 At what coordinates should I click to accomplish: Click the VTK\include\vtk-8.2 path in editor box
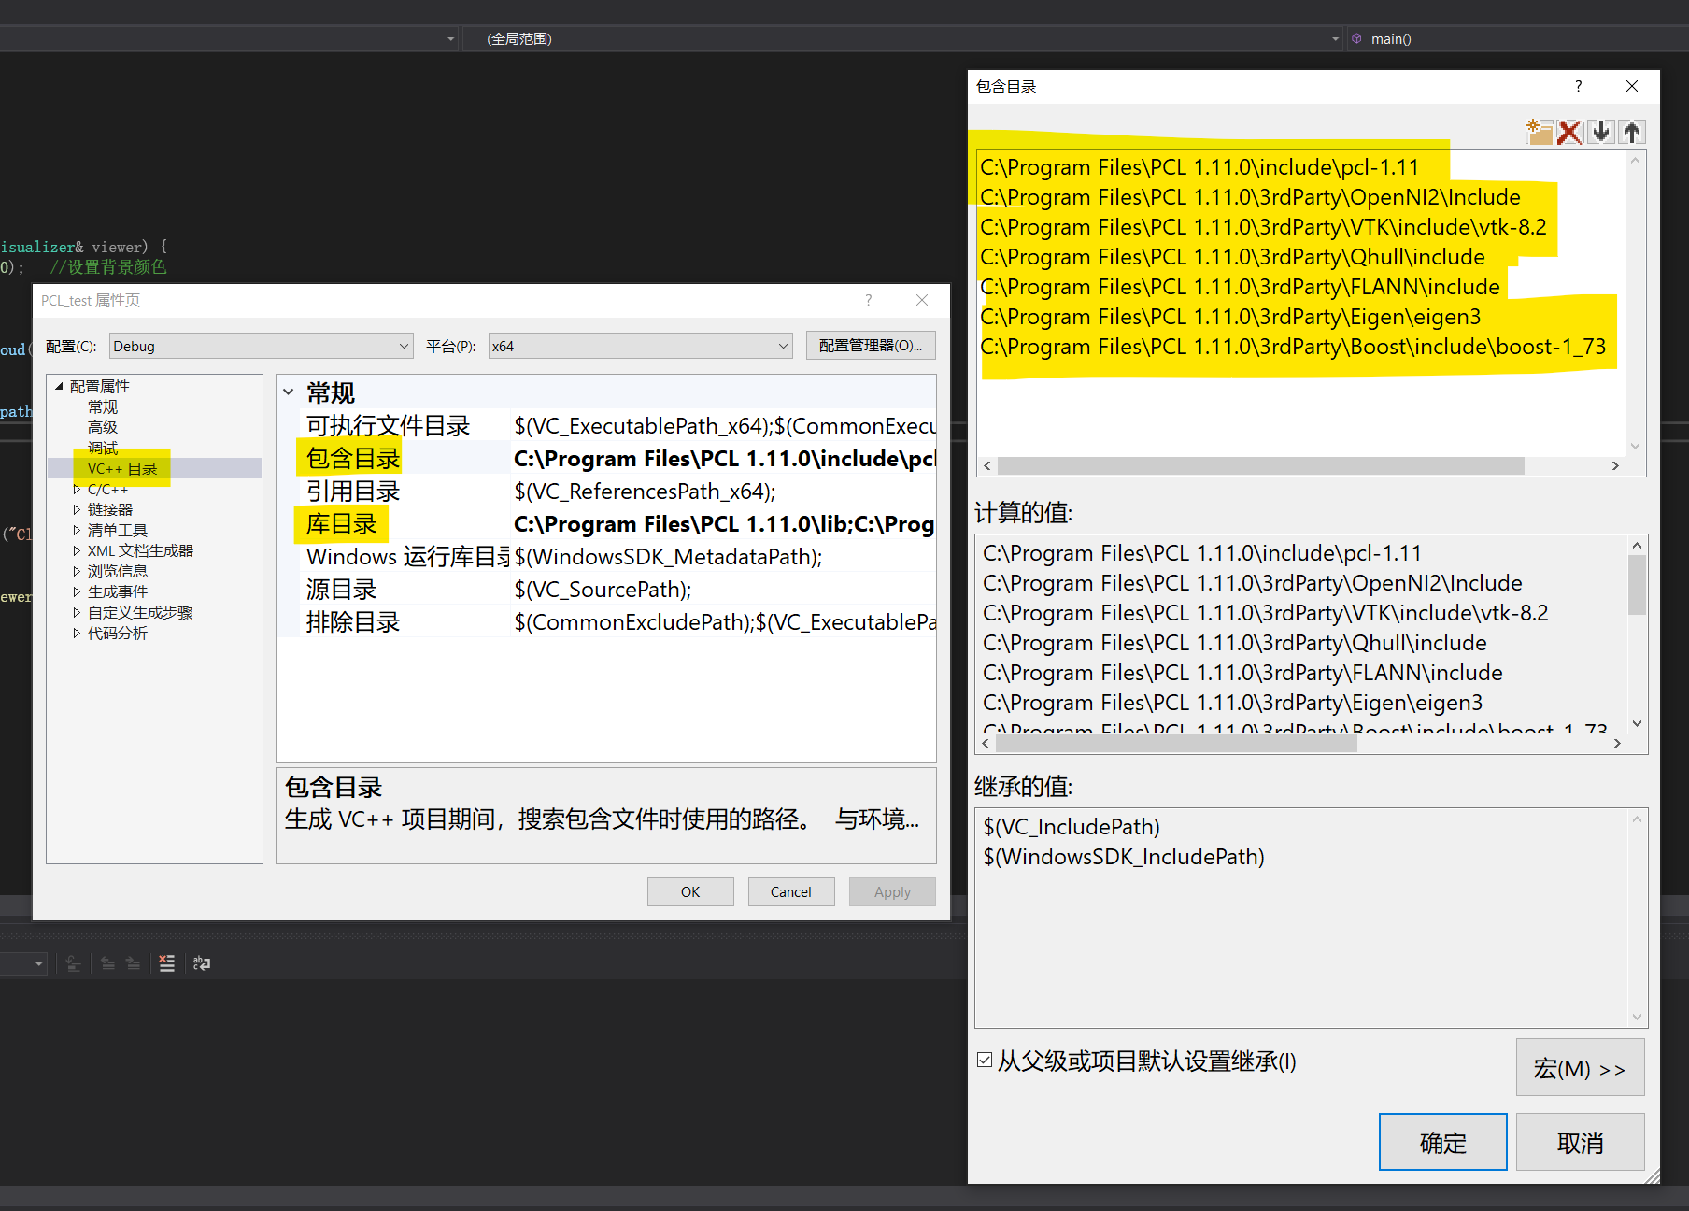1263,227
